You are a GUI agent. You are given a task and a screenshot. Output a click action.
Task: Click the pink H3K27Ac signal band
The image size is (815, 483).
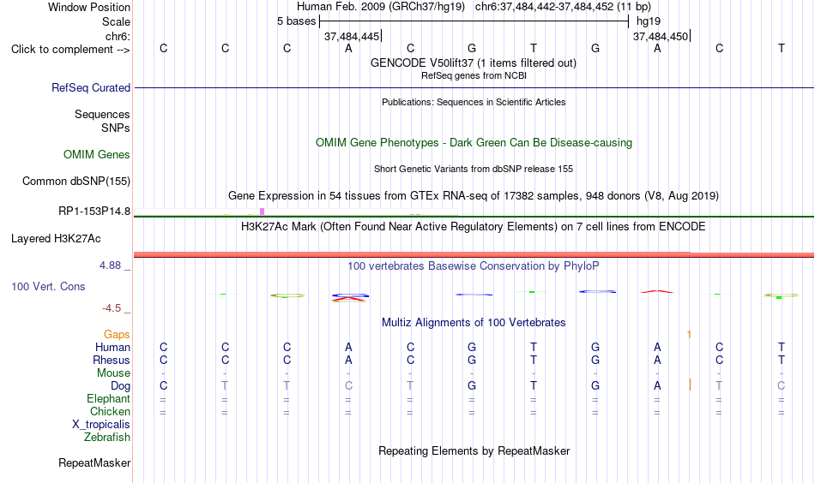[x=474, y=254]
